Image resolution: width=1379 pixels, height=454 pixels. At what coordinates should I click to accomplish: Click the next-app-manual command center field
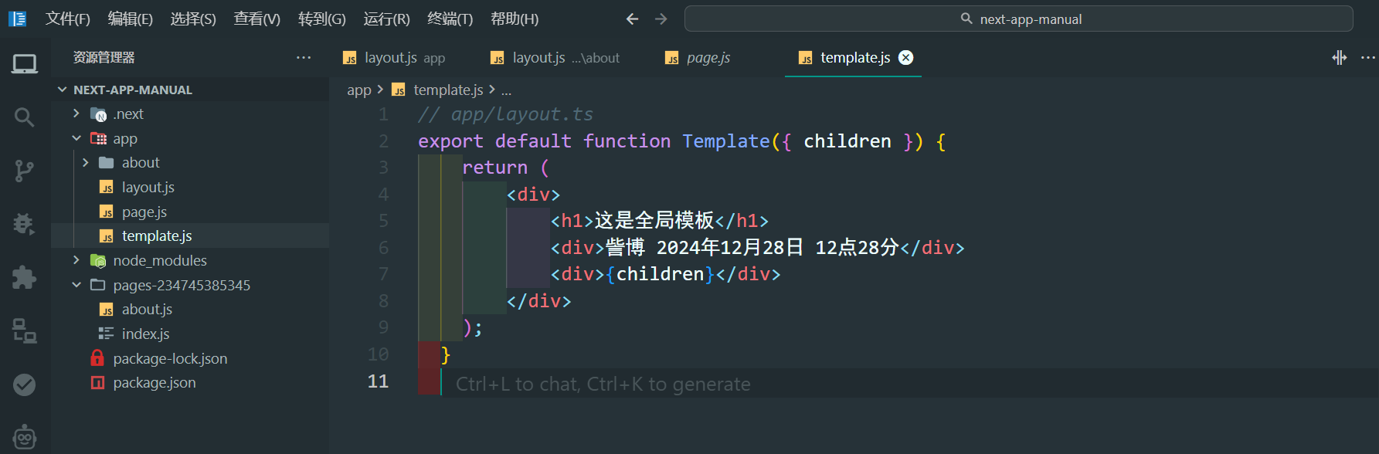1018,19
